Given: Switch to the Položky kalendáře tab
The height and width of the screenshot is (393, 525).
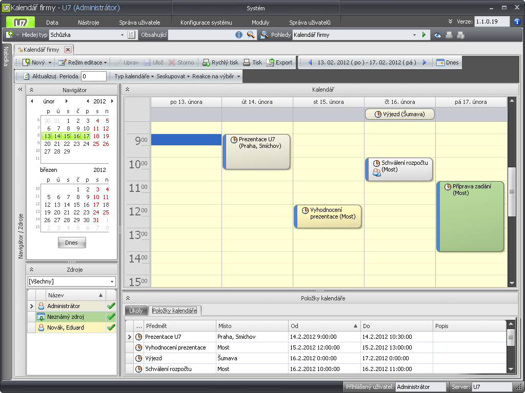Looking at the screenshot, I should point(174,311).
